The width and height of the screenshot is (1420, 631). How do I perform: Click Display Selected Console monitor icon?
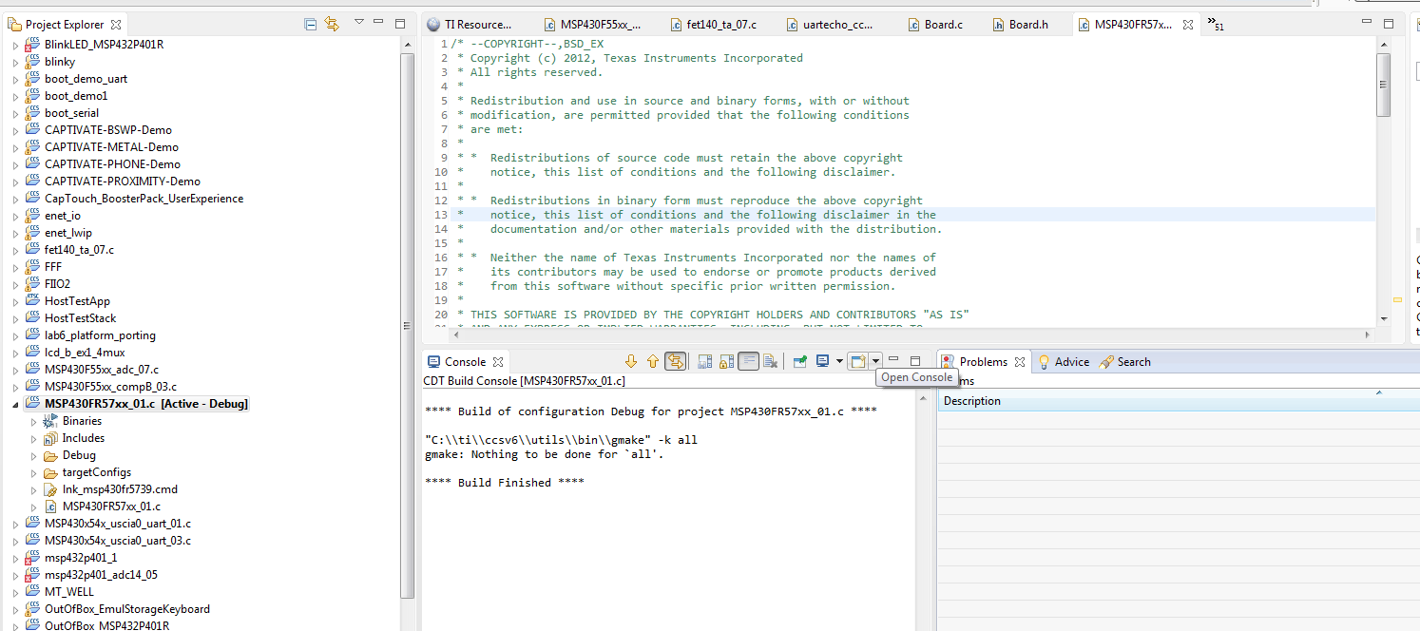(x=823, y=361)
